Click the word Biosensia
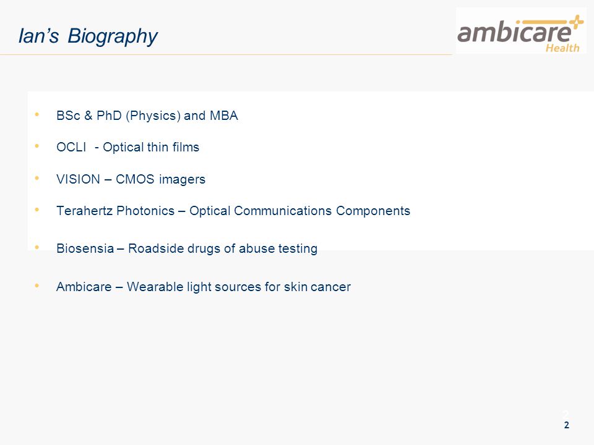The image size is (594, 445). click(x=85, y=248)
